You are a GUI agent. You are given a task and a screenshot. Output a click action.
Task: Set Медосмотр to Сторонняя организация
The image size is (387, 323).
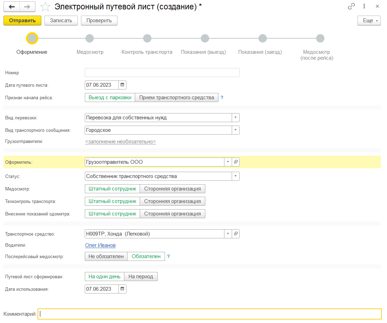pos(172,189)
